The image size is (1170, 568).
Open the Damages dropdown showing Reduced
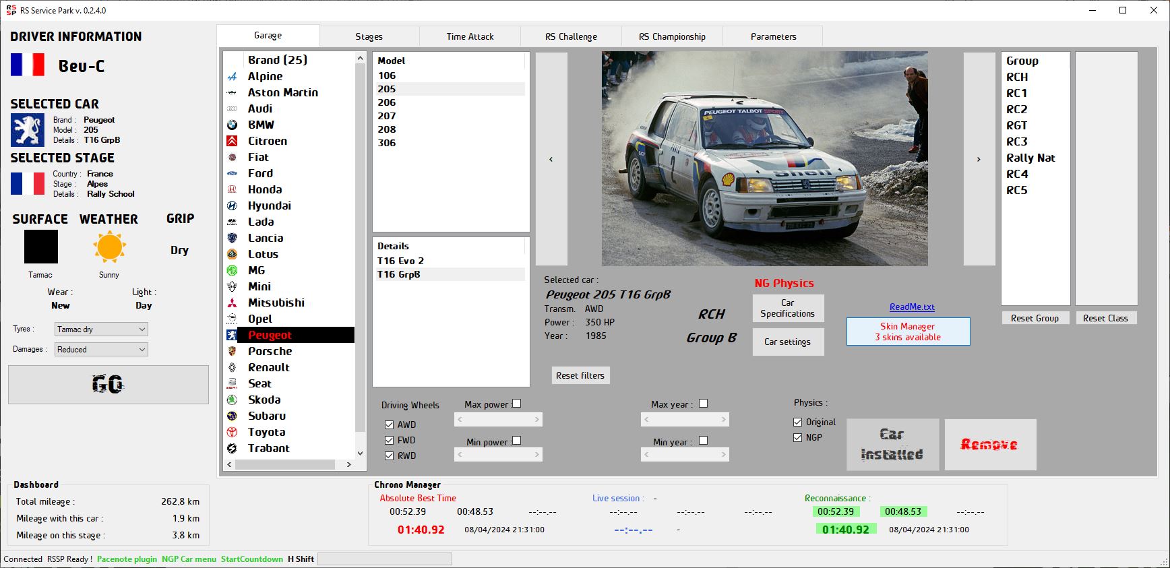101,350
